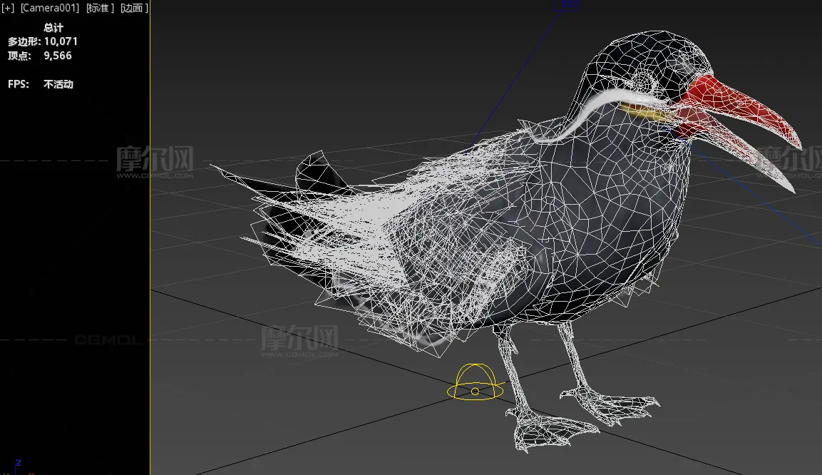Screen dimensions: 822x475
Task: Select the yellow dome skylight gizmo
Action: [475, 382]
